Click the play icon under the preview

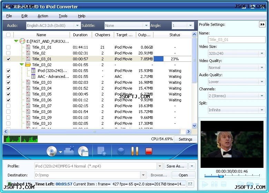point(205,184)
